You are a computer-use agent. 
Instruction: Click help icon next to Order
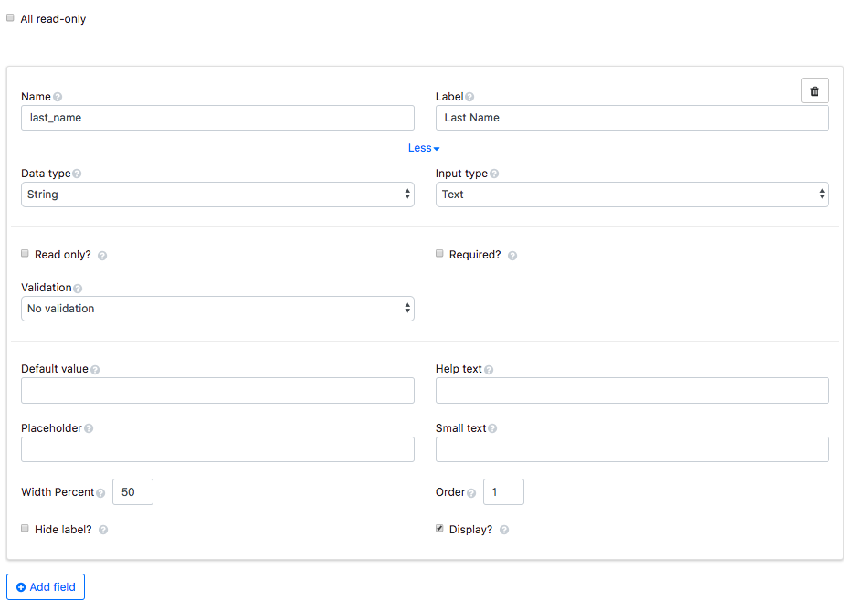click(x=471, y=493)
